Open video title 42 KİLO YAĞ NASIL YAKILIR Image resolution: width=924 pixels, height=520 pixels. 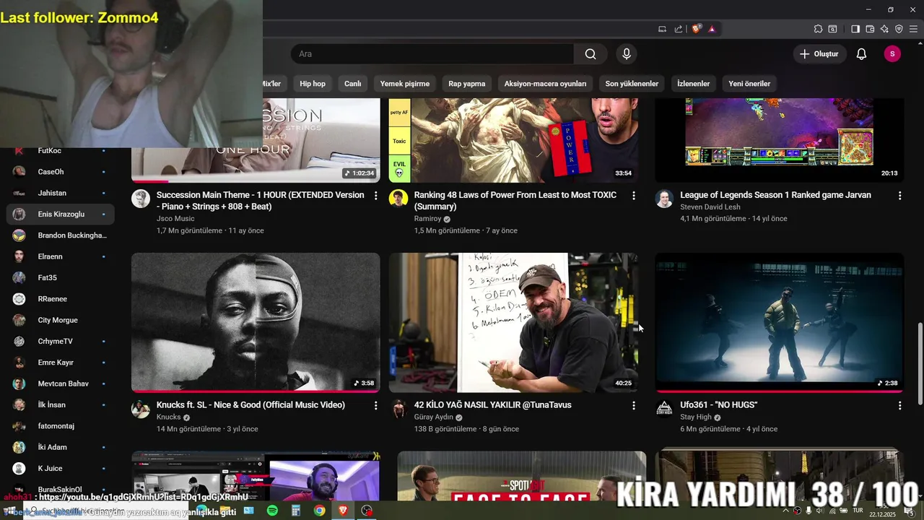coord(492,405)
